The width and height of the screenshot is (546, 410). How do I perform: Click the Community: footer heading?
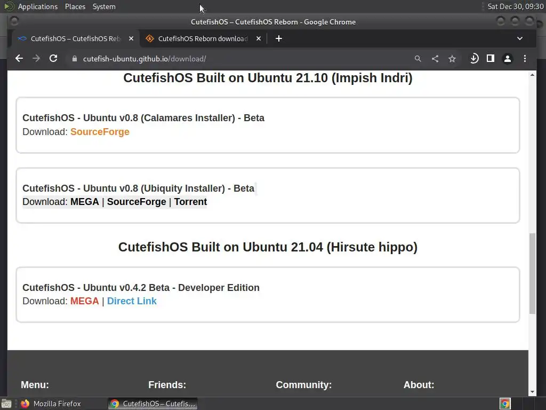pos(303,385)
